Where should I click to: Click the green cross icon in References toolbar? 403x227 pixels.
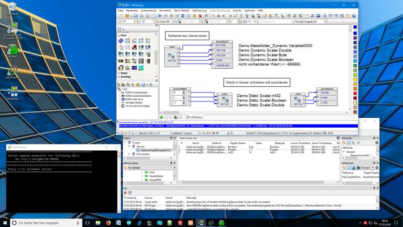pos(358,168)
